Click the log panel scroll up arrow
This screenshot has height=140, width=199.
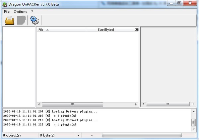click(194, 112)
